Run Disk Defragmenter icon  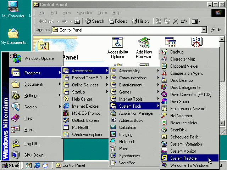(164, 87)
